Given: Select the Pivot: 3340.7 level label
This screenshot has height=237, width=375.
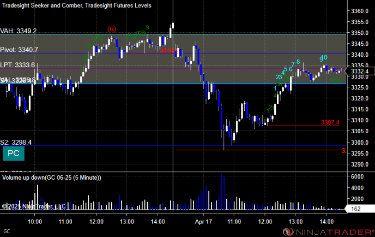Looking at the screenshot, I should 19,50.
